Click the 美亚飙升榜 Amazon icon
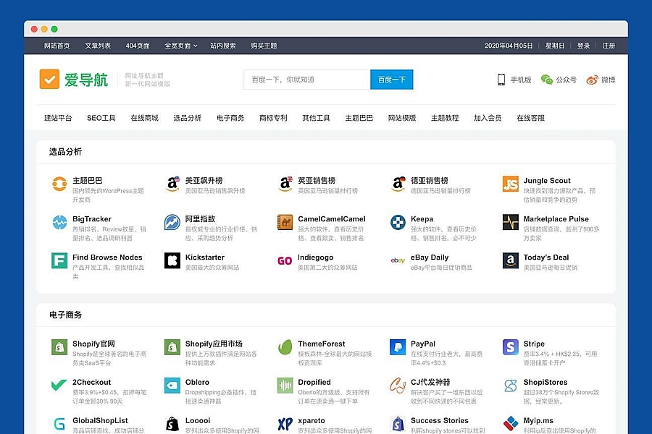This screenshot has height=434, width=652. pyautogui.click(x=172, y=184)
